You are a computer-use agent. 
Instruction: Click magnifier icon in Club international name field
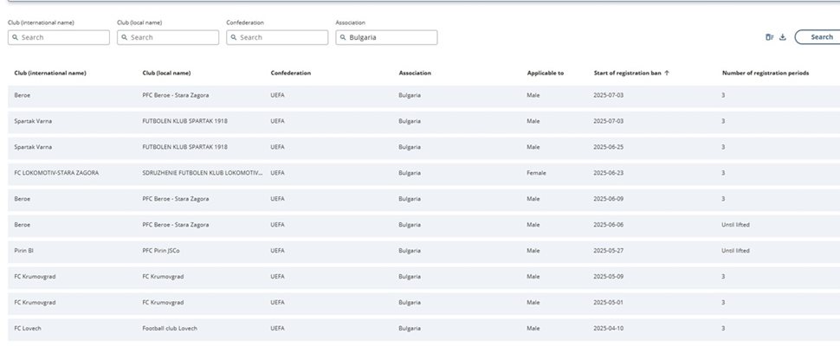[16, 38]
